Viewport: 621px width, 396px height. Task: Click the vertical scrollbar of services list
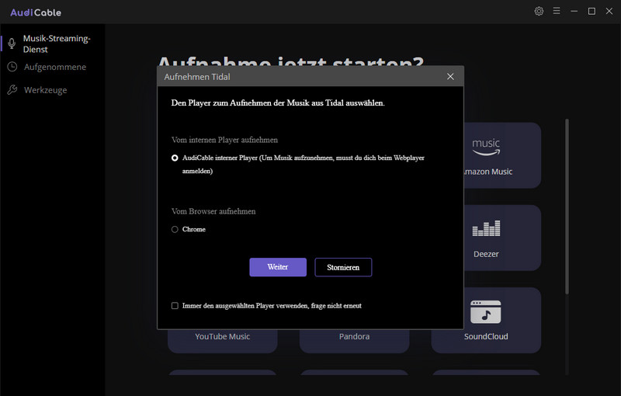[x=567, y=206]
